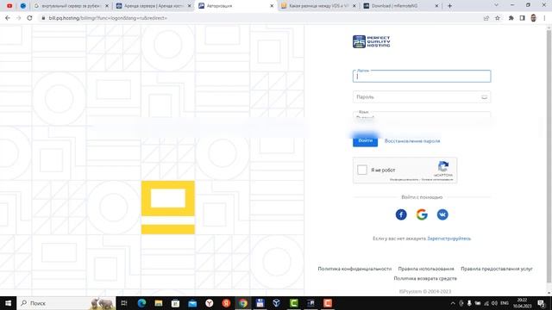This screenshot has width=552, height=310.
Task: Open the orange C icon on taskbar
Action: click(328, 303)
